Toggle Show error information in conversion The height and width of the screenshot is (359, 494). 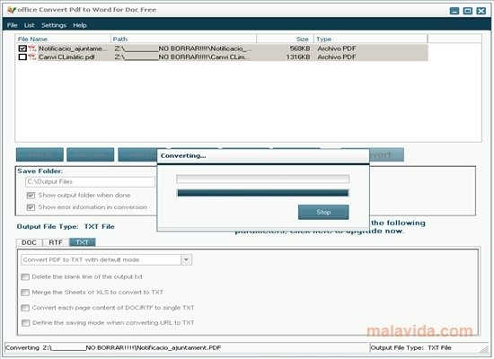31,207
